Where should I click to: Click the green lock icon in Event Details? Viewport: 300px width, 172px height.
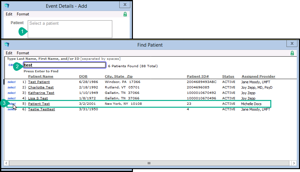pos(125,14)
